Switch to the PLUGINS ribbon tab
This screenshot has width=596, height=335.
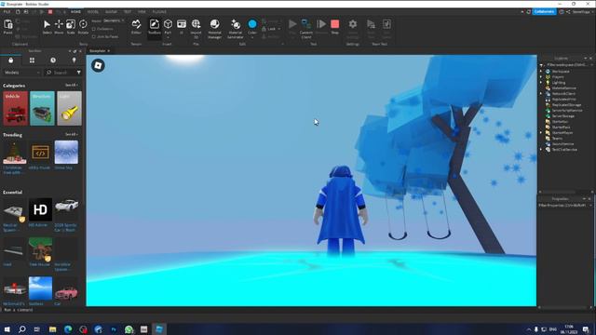tap(159, 12)
